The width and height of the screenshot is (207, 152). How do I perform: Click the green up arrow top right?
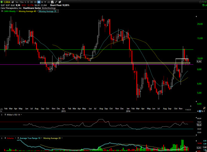click(203, 5)
